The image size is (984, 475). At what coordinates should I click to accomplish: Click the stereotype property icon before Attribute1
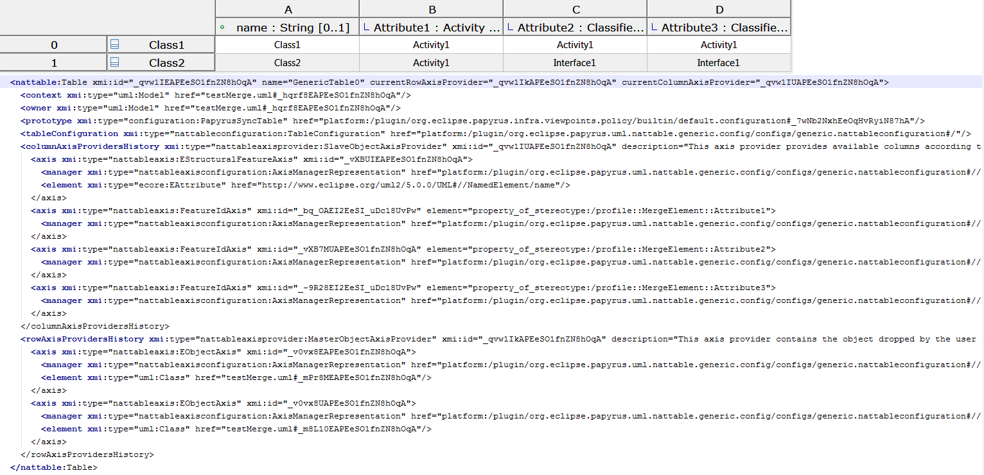[367, 27]
